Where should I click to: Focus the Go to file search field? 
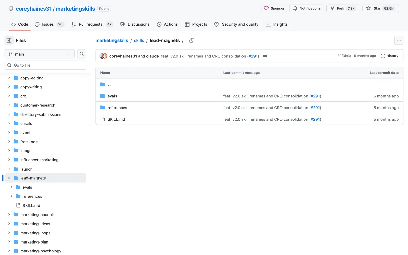coord(45,65)
